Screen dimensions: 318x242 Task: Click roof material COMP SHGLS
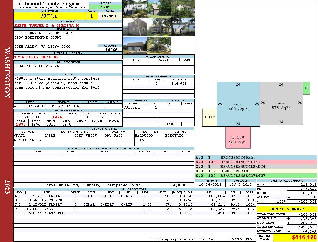click(x=86, y=136)
